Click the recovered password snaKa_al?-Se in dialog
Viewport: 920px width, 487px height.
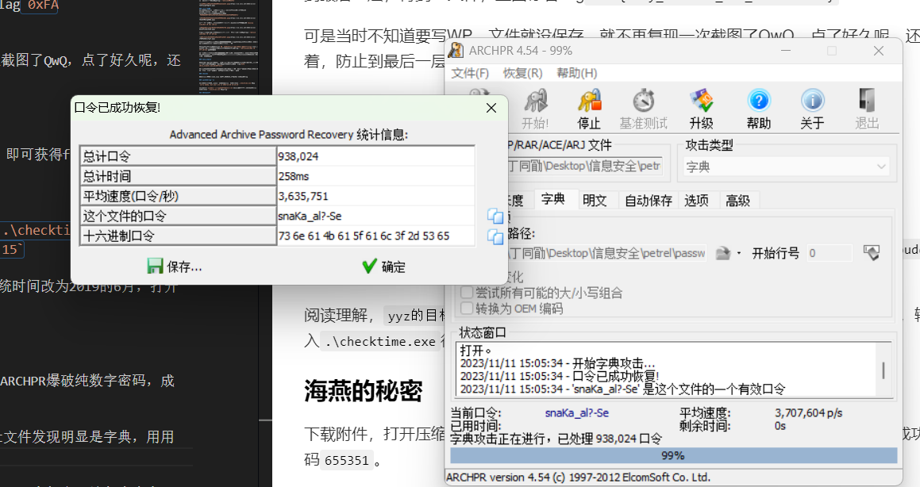click(310, 217)
